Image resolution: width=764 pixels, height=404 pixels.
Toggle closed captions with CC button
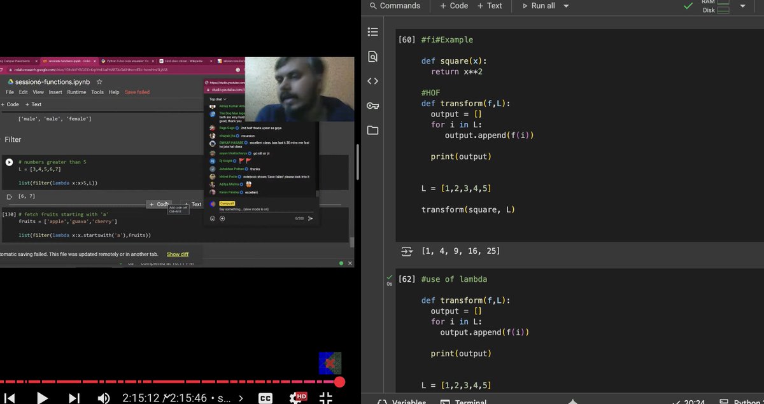pyautogui.click(x=265, y=398)
